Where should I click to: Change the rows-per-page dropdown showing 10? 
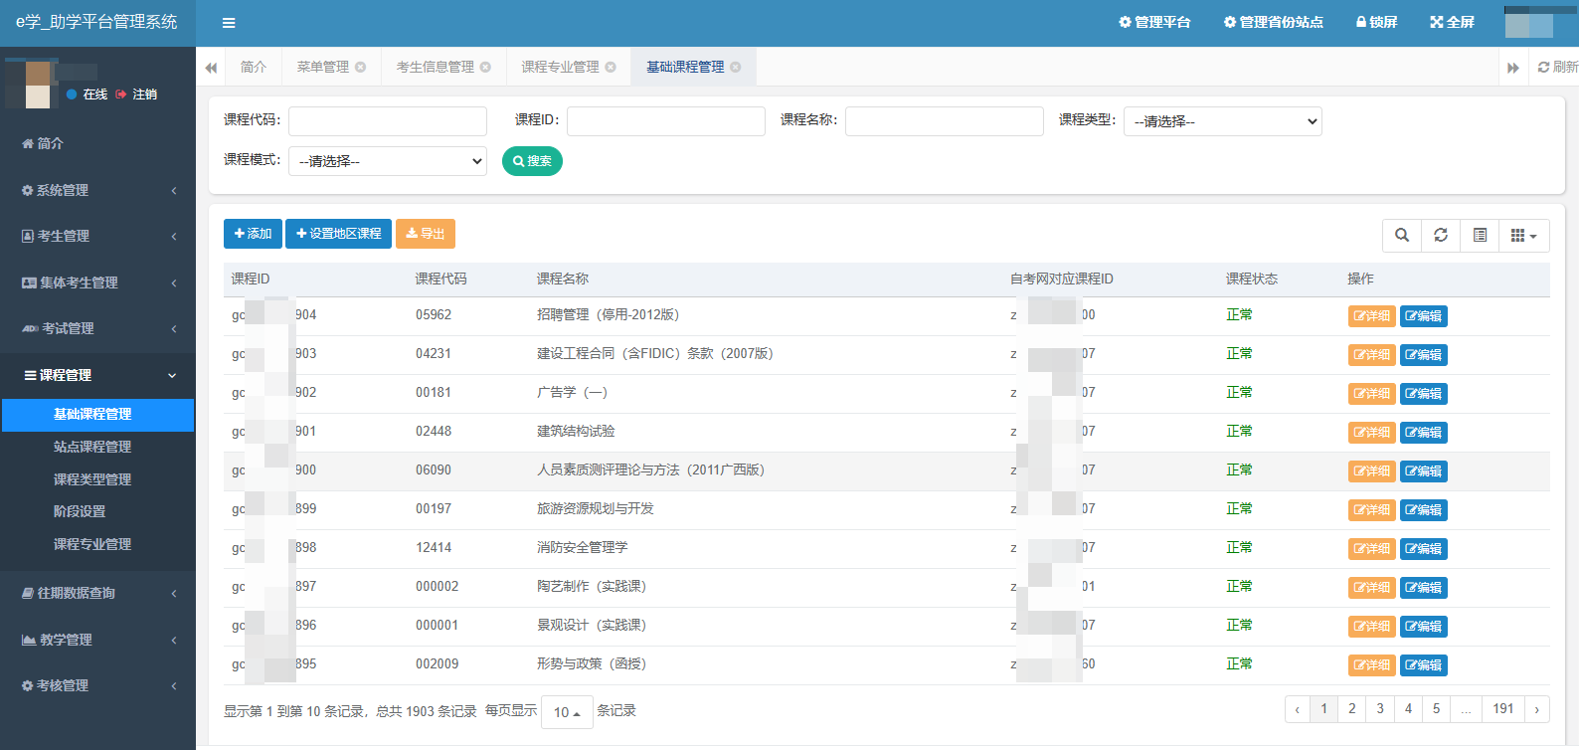click(567, 712)
